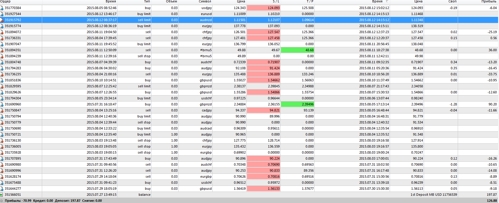Click the order icon beside 351750847
Screen dimensions: 499x203
click(x=2, y=110)
